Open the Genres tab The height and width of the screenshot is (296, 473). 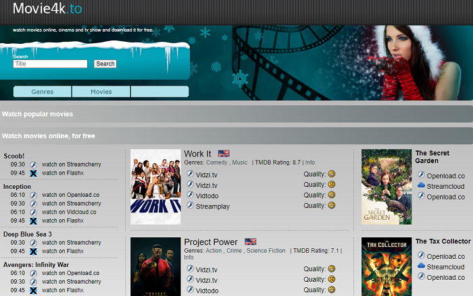[42, 92]
